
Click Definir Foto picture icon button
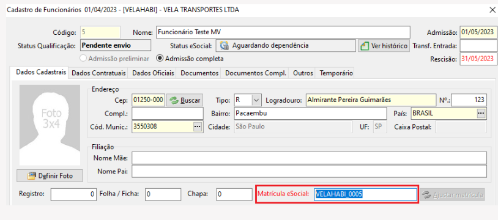pyautogui.click(x=31, y=175)
